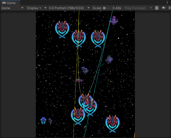Viewport: 171px width, 138px height.
Task: Open the Play Focused dropdown
Action: (x=138, y=8)
